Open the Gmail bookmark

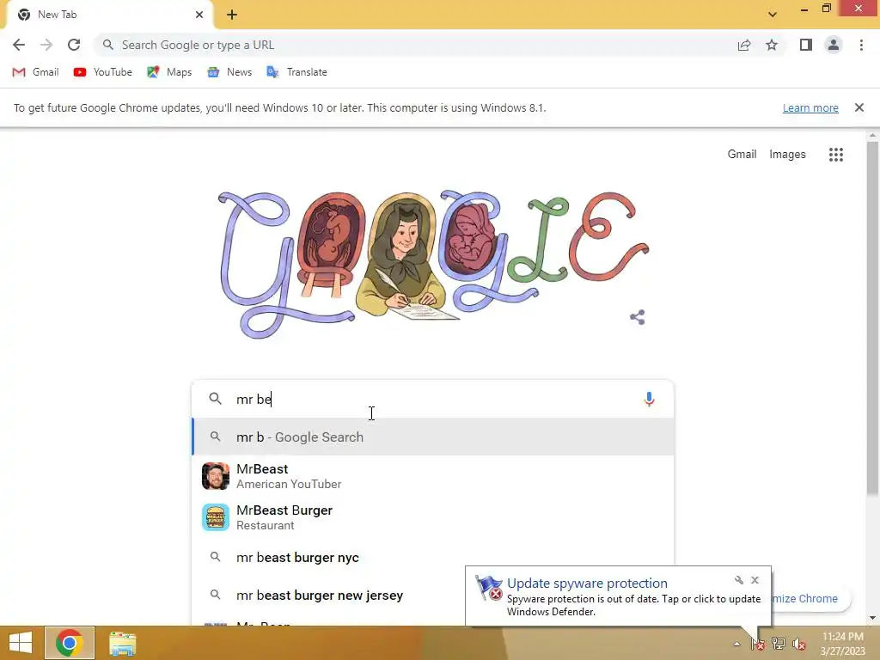(x=35, y=72)
